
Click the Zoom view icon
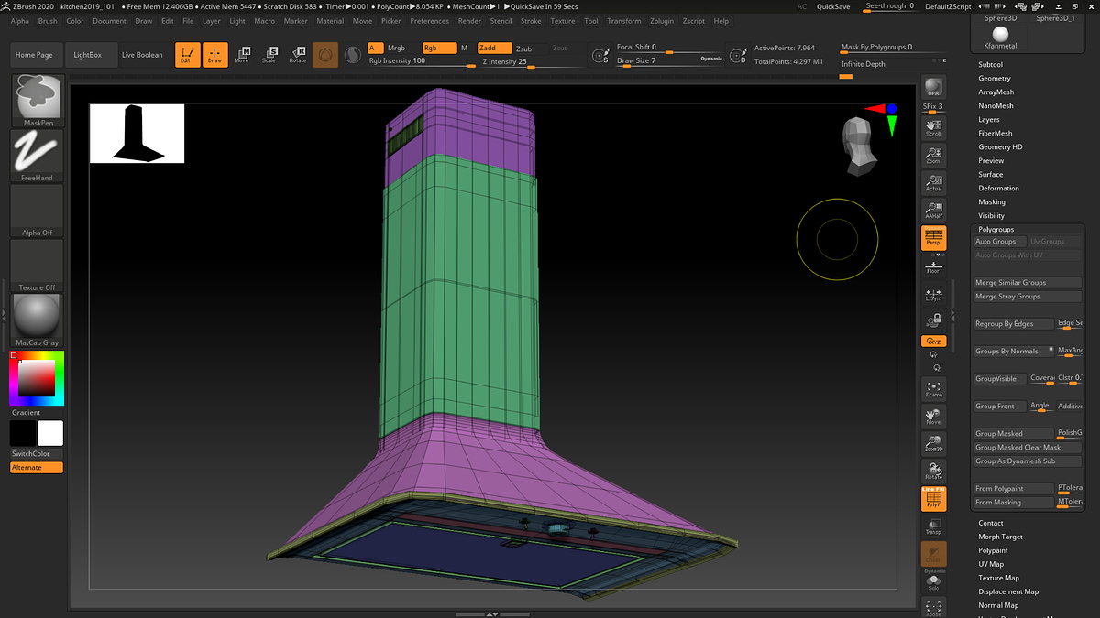pos(933,155)
